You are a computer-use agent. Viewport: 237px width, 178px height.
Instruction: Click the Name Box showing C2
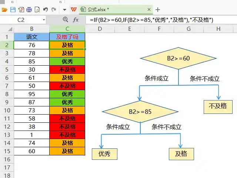(x=21, y=20)
